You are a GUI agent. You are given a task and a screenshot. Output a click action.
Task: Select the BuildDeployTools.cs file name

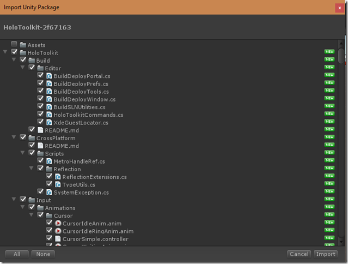click(x=81, y=92)
